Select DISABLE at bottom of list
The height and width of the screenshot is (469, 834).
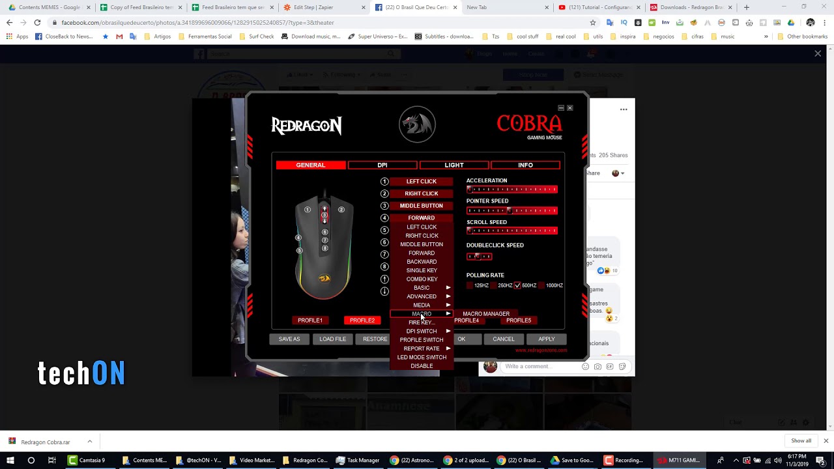(x=422, y=366)
